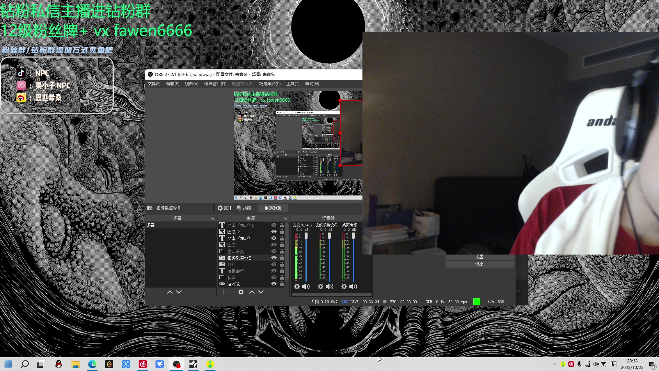Viewport: 659px width, 371px height.
Task: Click the 取消激活 button
Action: 273,208
